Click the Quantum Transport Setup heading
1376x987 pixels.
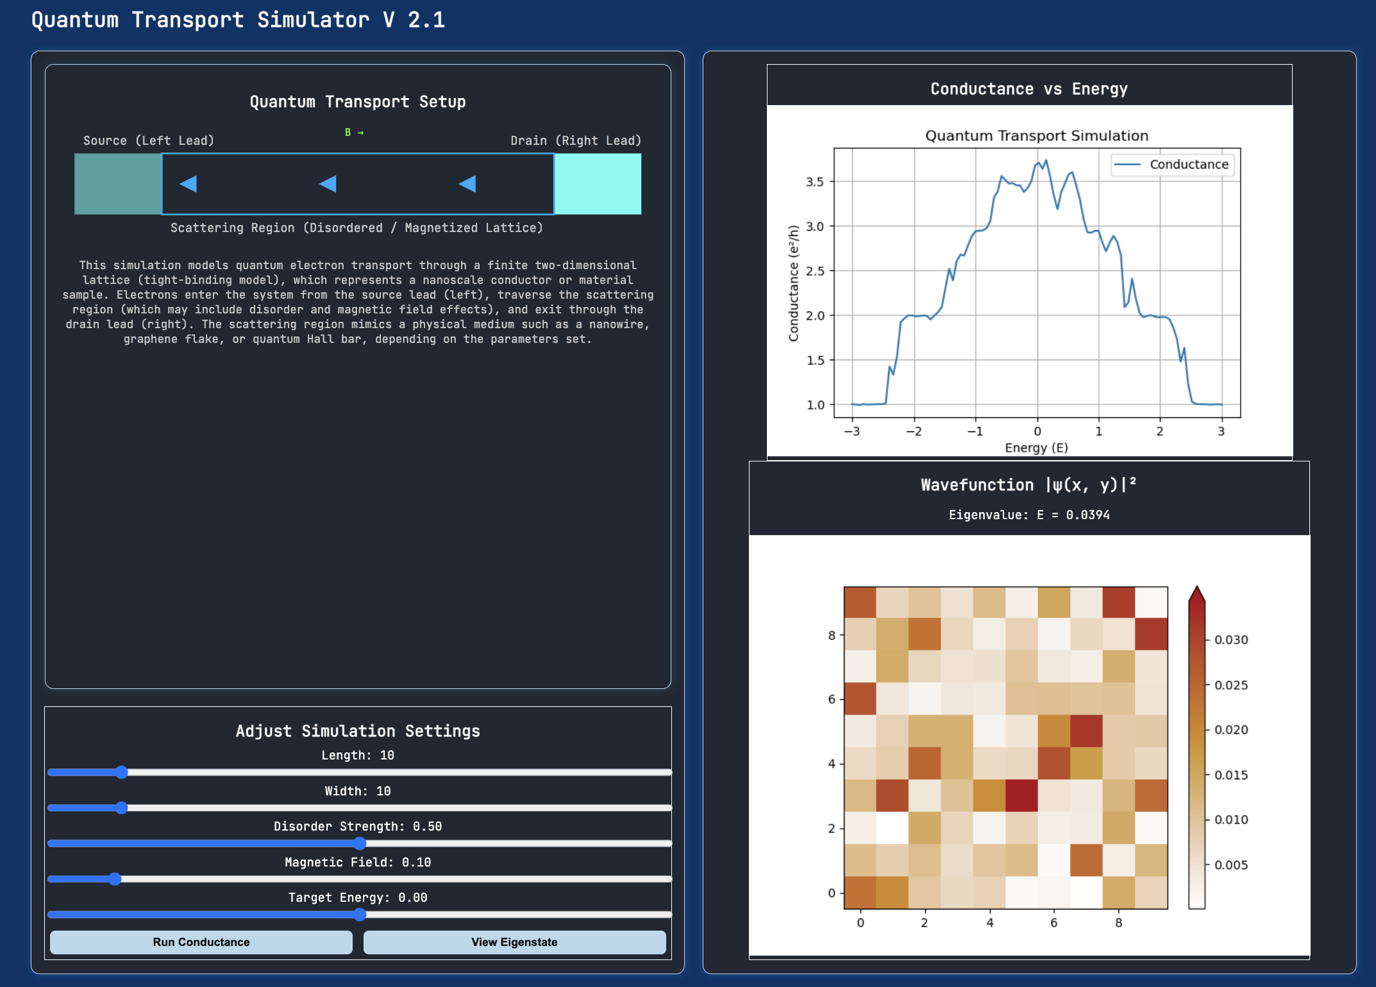(x=358, y=102)
